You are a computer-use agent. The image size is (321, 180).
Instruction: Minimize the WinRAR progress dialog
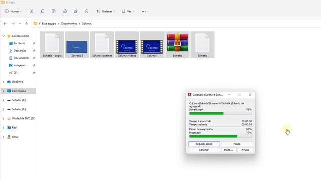pyautogui.click(x=229, y=95)
